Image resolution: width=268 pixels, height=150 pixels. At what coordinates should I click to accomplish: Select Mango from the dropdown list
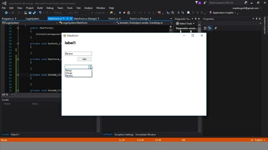tap(78, 70)
